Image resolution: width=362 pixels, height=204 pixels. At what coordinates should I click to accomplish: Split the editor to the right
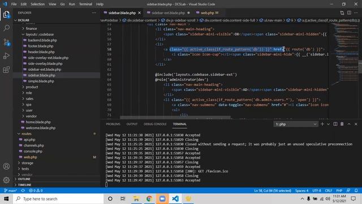[x=349, y=12]
